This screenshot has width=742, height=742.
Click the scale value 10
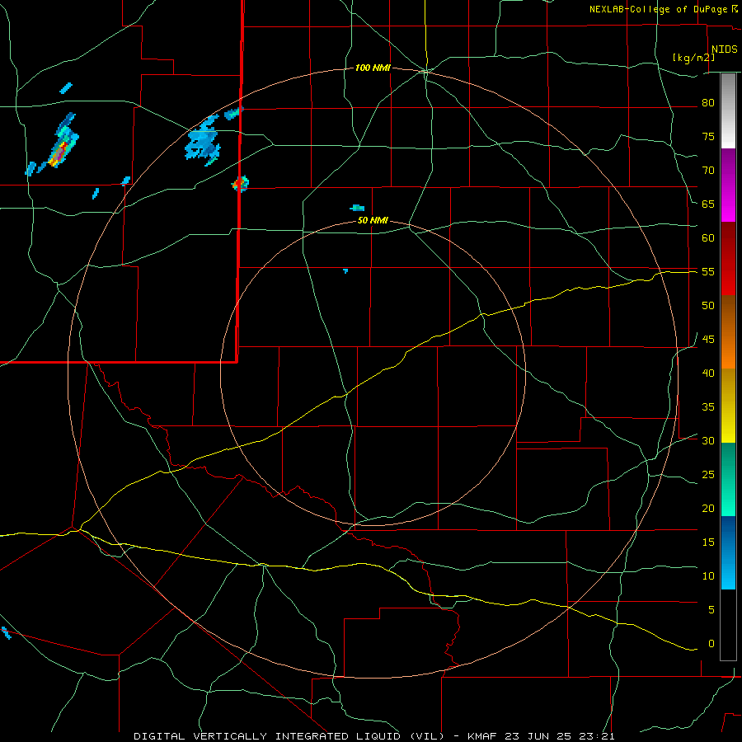pyautogui.click(x=708, y=576)
